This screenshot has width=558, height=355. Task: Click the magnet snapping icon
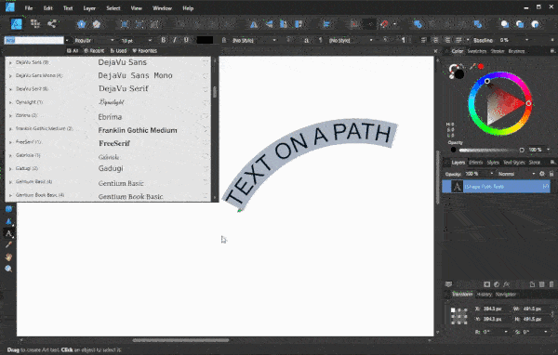384,24
